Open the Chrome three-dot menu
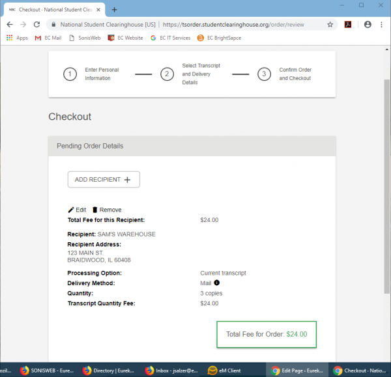 [382, 24]
